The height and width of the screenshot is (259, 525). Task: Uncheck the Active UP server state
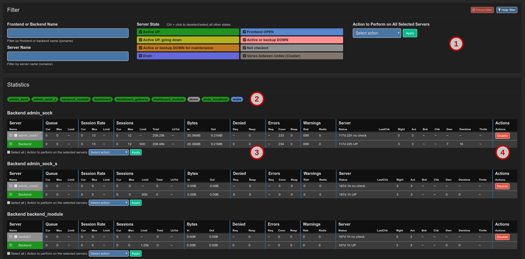140,32
